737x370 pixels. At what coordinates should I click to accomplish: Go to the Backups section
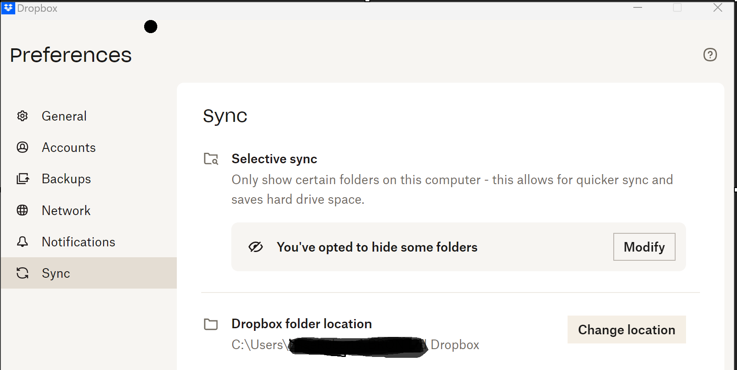[66, 179]
